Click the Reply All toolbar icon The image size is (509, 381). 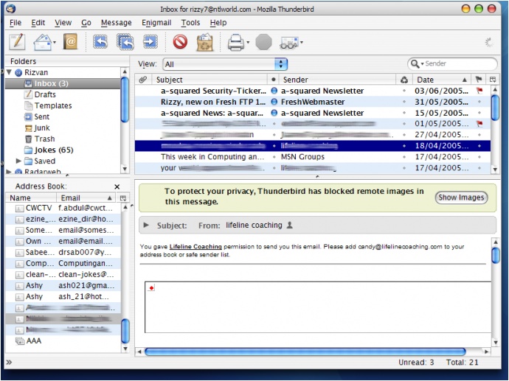pos(125,42)
